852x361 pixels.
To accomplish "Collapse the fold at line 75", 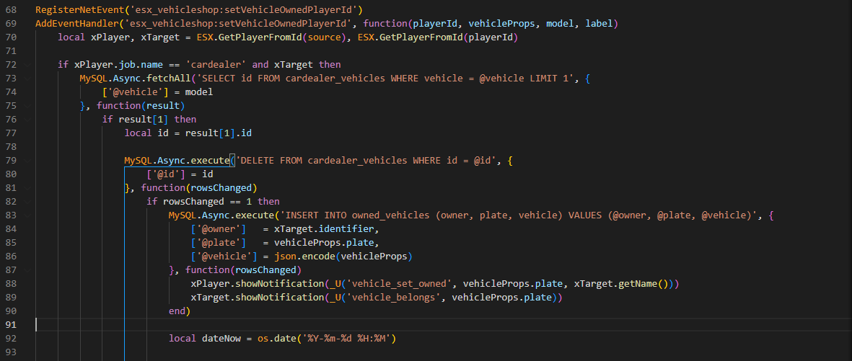I will coord(27,105).
